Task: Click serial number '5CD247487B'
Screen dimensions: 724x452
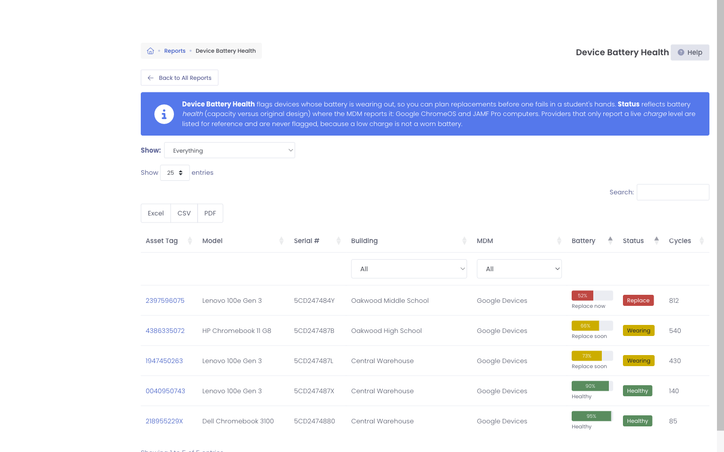Action: 314,330
